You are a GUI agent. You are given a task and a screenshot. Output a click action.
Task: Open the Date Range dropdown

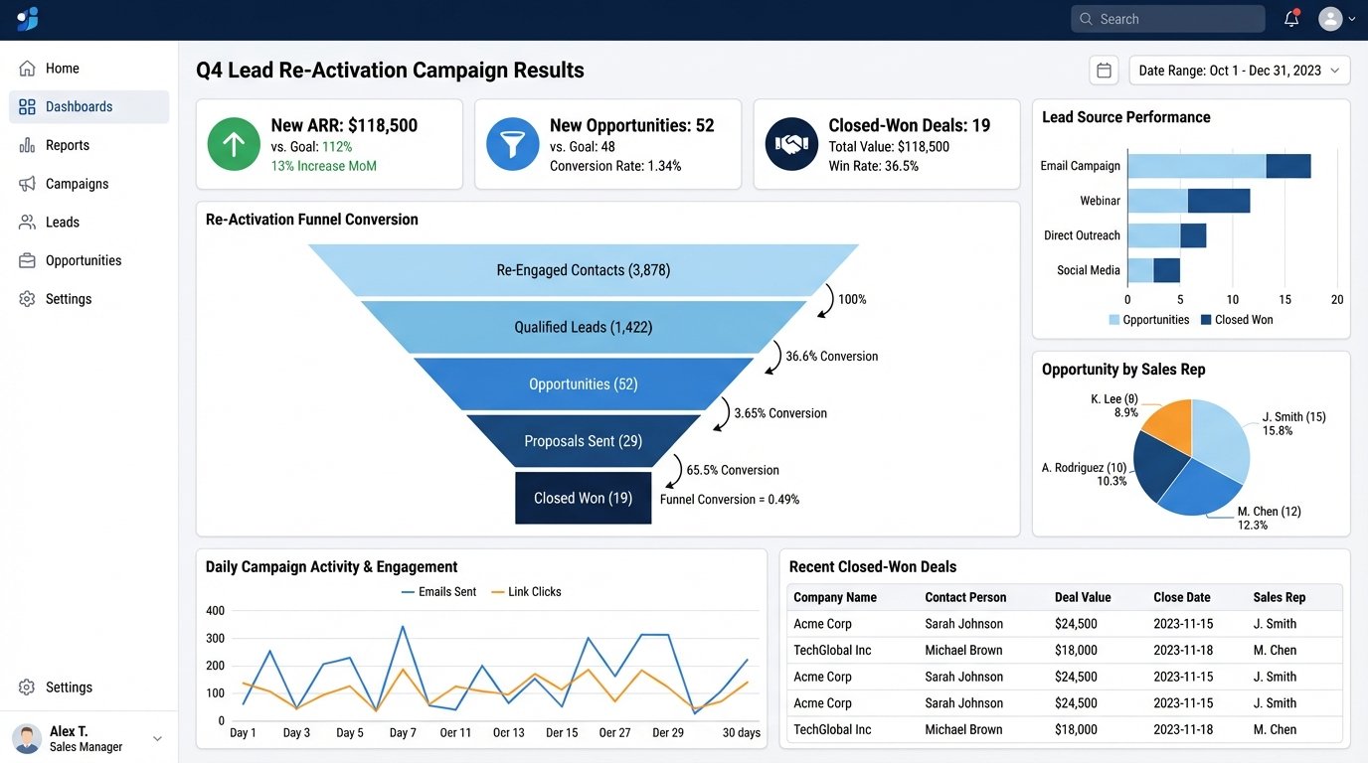coord(1238,70)
